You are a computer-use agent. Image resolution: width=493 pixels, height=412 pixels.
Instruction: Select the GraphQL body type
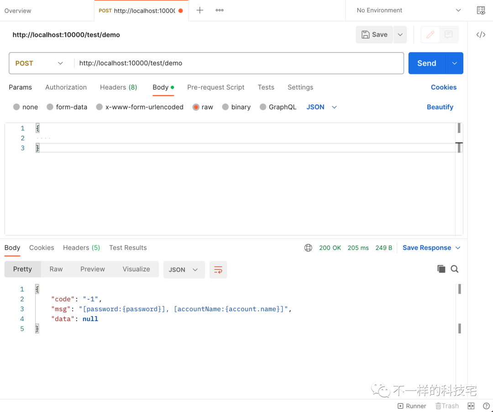pyautogui.click(x=278, y=107)
